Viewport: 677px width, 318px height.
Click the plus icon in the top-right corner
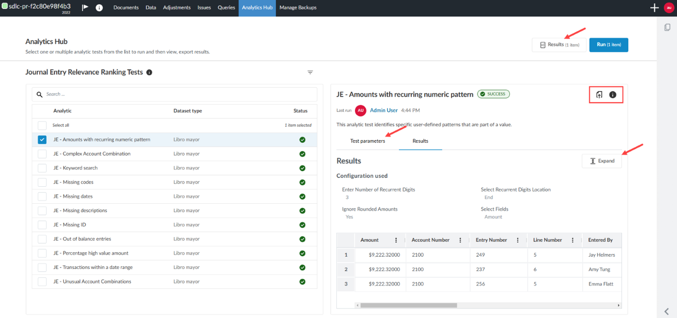tap(654, 7)
